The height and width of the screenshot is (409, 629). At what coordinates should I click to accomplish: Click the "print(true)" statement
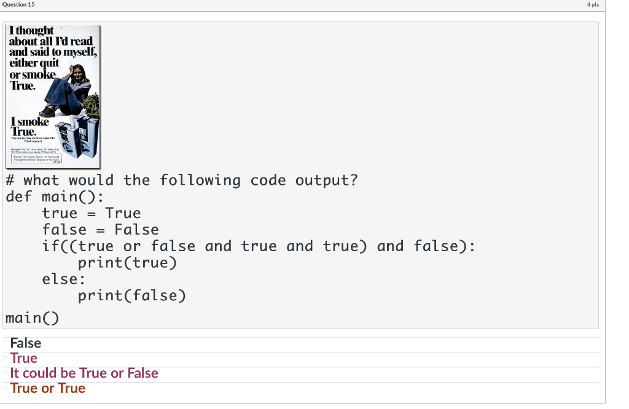click(x=127, y=262)
